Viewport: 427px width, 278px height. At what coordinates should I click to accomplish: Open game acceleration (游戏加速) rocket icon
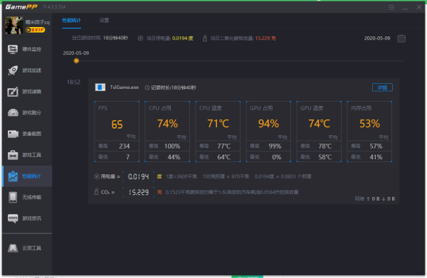click(13, 70)
